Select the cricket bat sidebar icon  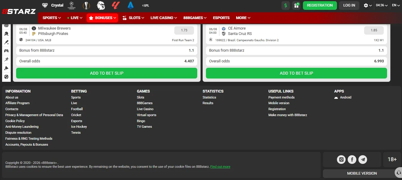6,42
